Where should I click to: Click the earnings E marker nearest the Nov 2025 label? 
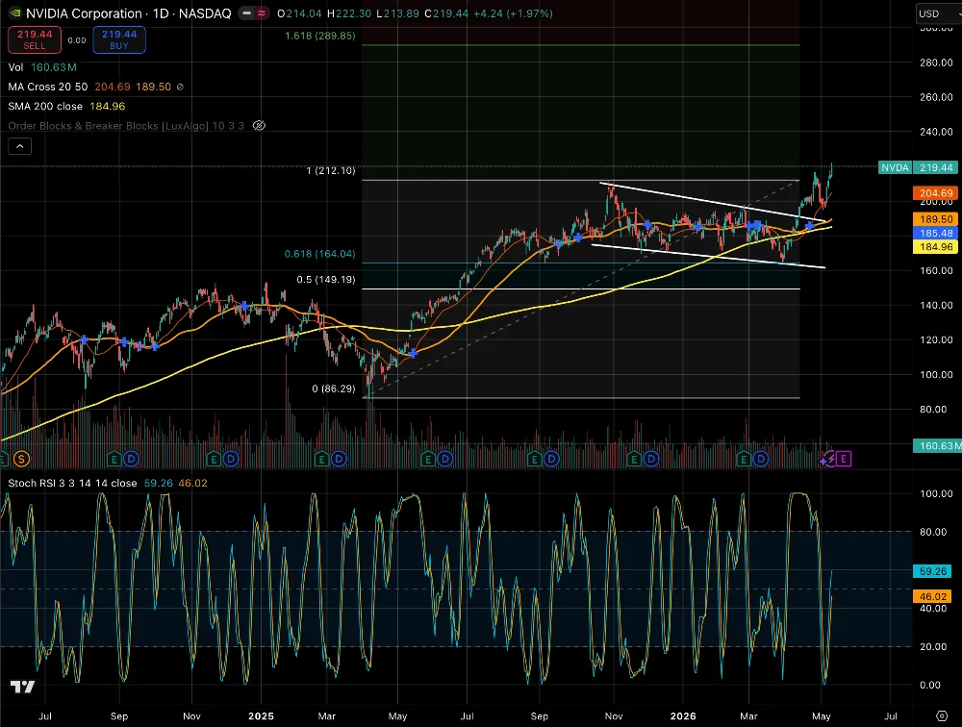tap(634, 459)
